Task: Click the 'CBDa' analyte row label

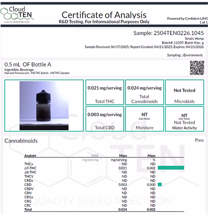Action: [29, 180]
